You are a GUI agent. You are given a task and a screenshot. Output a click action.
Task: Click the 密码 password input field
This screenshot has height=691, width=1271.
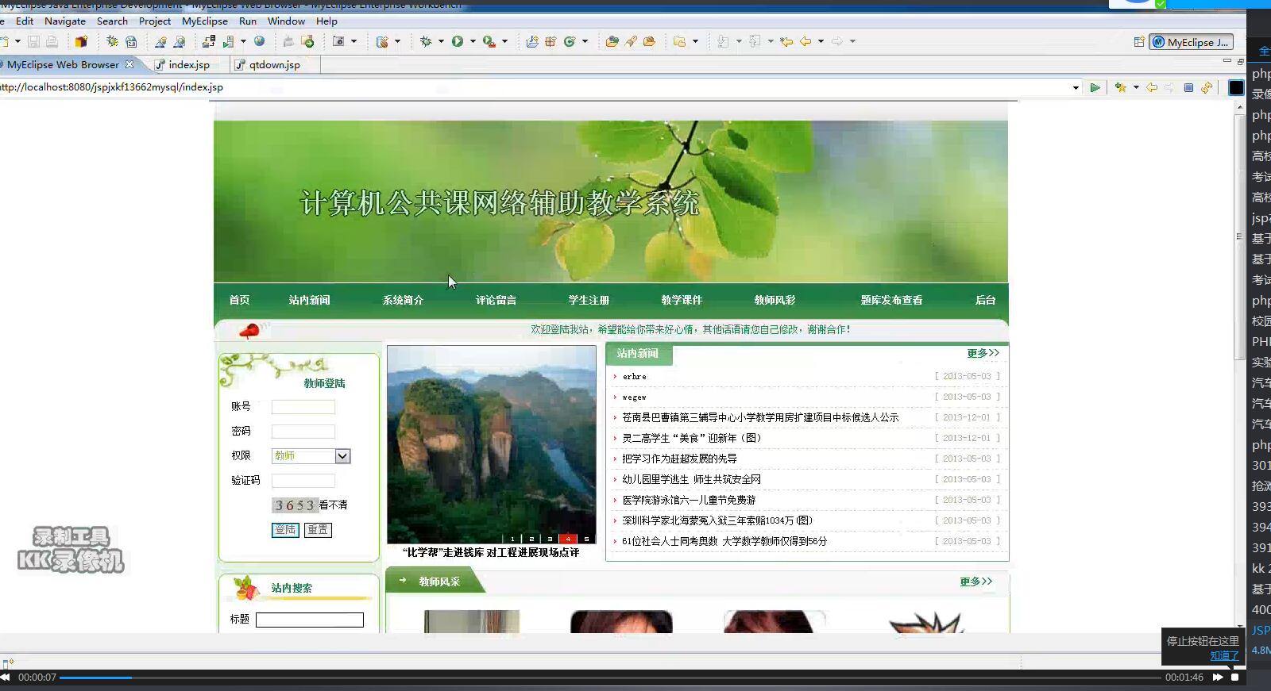303,432
